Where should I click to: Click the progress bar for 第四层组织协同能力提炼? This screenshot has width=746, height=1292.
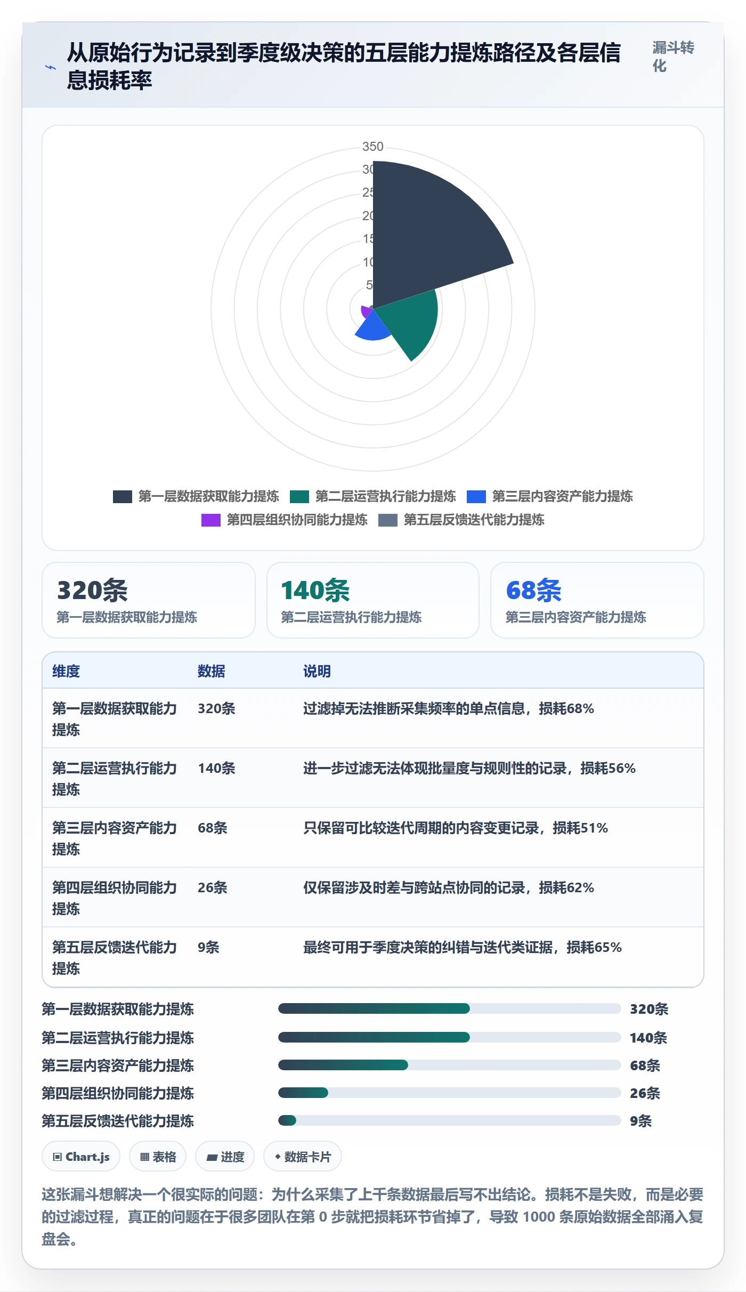tap(449, 1093)
